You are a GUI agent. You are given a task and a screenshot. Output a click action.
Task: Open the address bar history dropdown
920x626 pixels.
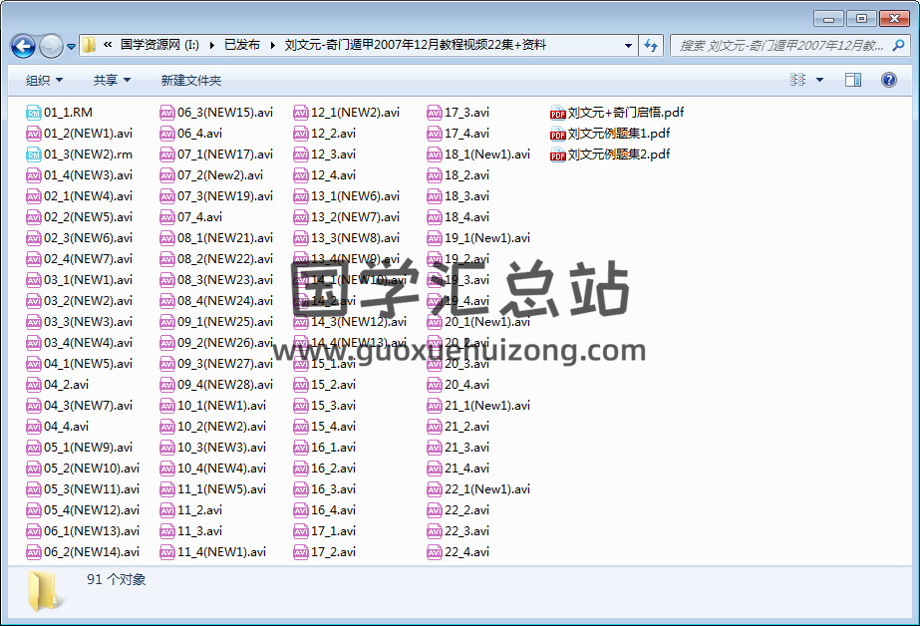[628, 45]
